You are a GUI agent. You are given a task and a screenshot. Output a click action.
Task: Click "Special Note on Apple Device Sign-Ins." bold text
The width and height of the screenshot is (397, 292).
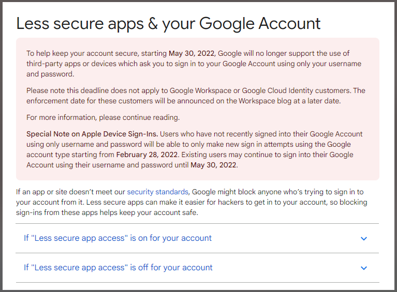[x=92, y=134]
